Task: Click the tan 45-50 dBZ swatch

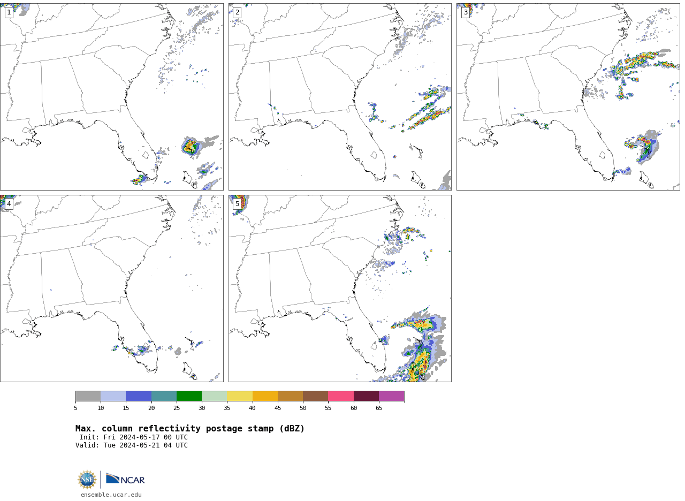Action: coord(290,396)
